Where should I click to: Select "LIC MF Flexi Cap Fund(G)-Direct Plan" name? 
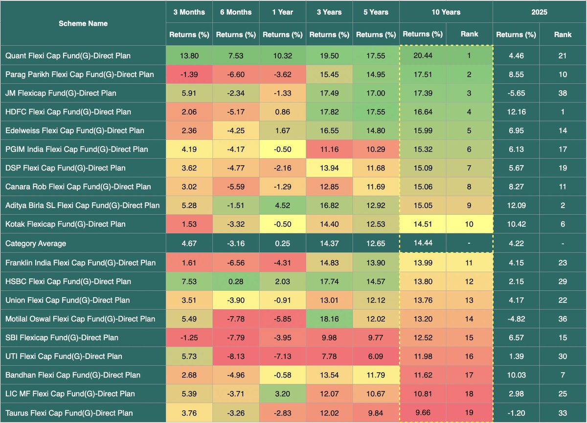(70, 394)
